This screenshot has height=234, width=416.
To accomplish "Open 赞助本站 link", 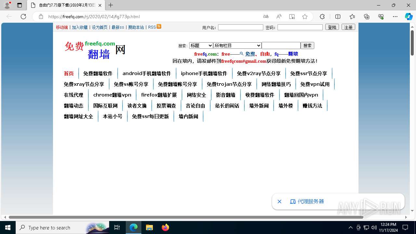I will 136,27.
